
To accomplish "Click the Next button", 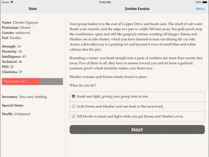I will 137,130.
